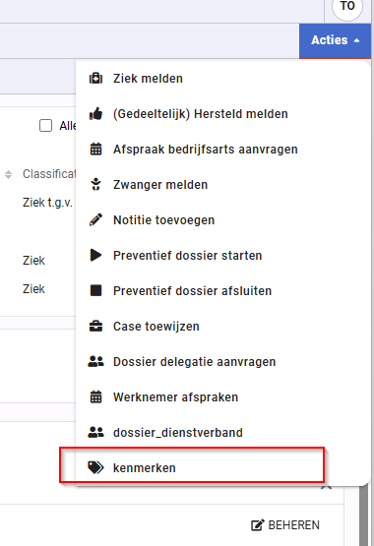Click the briefcase icon next to Case toewijzen

pyautogui.click(x=95, y=327)
